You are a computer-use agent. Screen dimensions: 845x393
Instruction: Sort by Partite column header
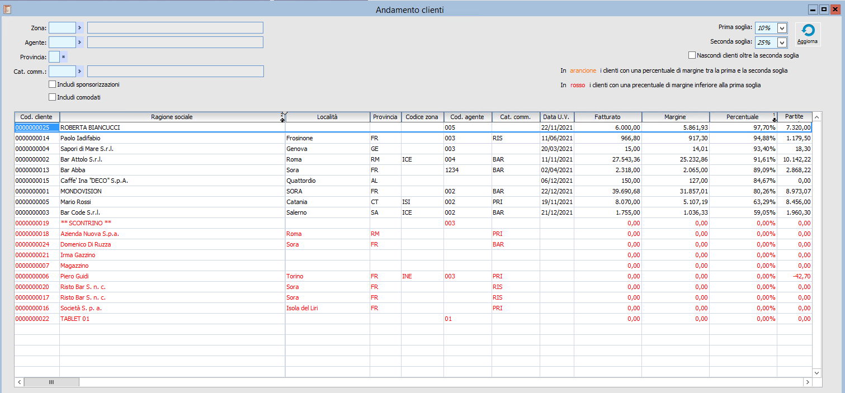pyautogui.click(x=794, y=117)
